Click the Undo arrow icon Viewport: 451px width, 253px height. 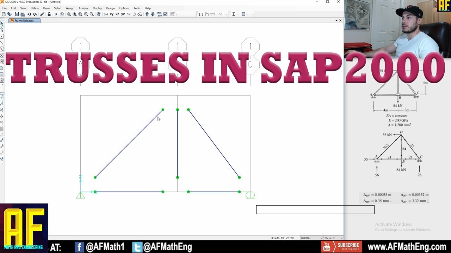pyautogui.click(x=29, y=14)
